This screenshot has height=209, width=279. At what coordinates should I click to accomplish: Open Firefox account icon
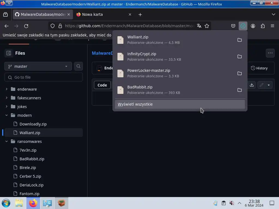(x=253, y=26)
